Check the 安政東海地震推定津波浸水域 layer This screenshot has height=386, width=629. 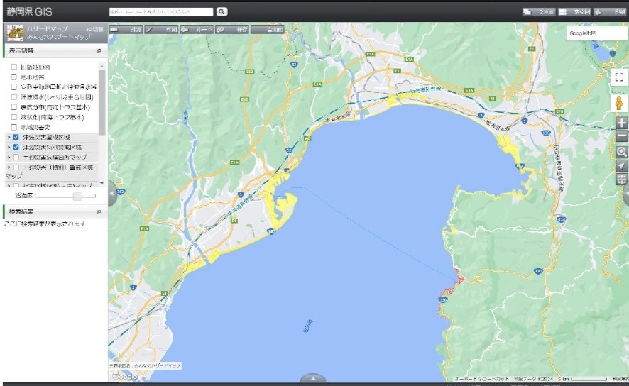14,87
